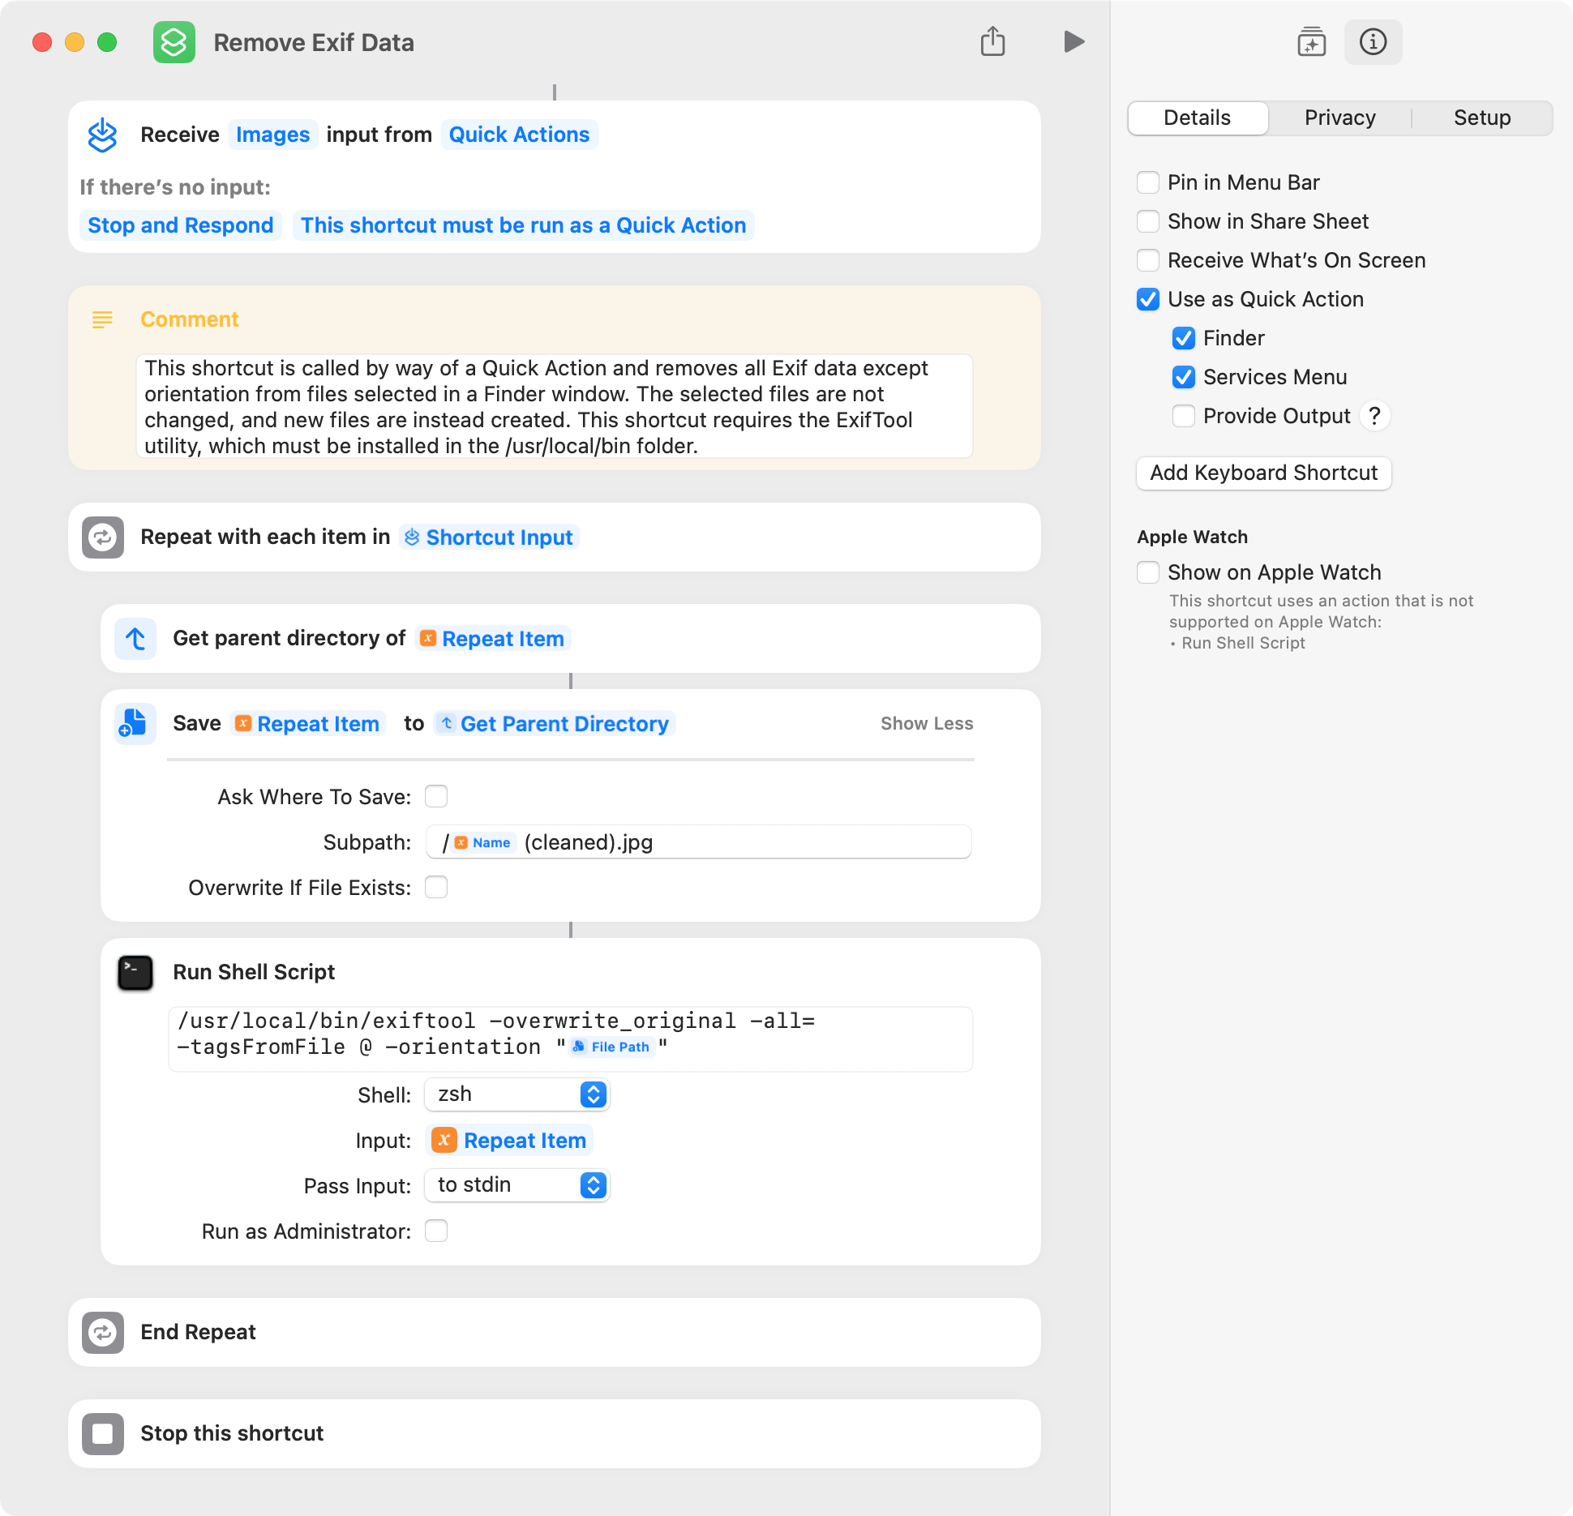This screenshot has height=1516, width=1573.
Task: Run the shortcut with the Play button
Action: click(1074, 41)
